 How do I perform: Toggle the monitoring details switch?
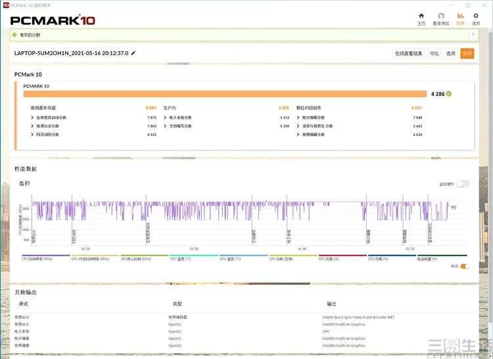463,184
